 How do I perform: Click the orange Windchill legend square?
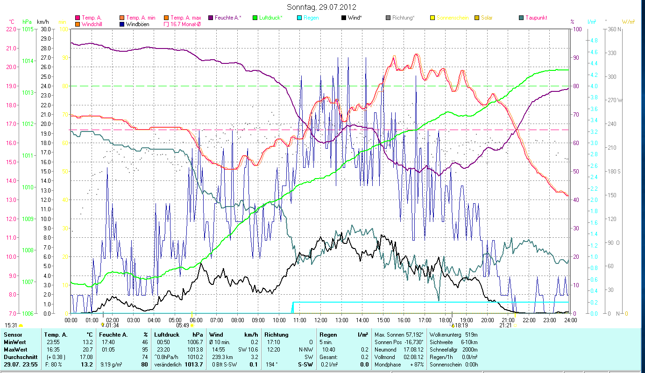click(78, 24)
